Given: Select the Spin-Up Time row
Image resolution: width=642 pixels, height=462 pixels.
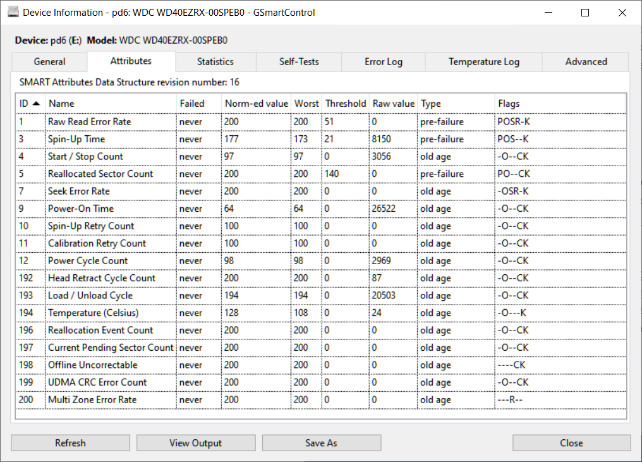Looking at the screenshot, I should [x=321, y=139].
